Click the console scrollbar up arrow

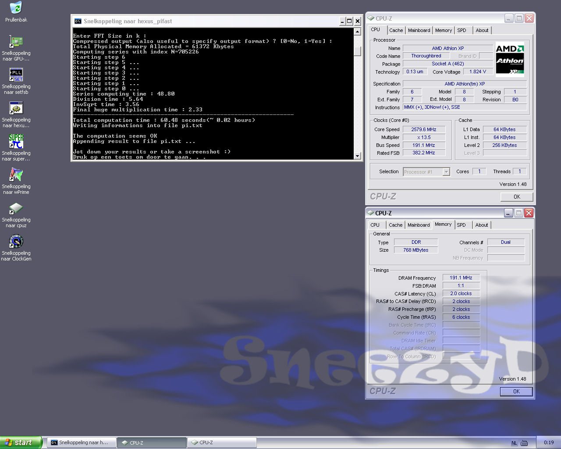tap(357, 32)
